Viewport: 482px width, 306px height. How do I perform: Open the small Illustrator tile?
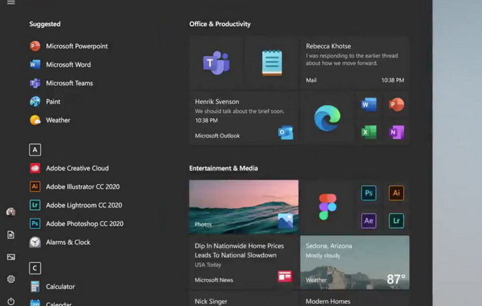click(x=396, y=193)
